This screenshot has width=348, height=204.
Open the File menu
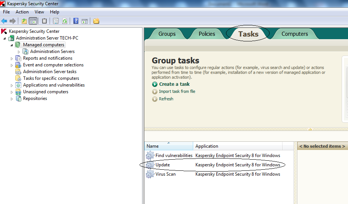6,12
